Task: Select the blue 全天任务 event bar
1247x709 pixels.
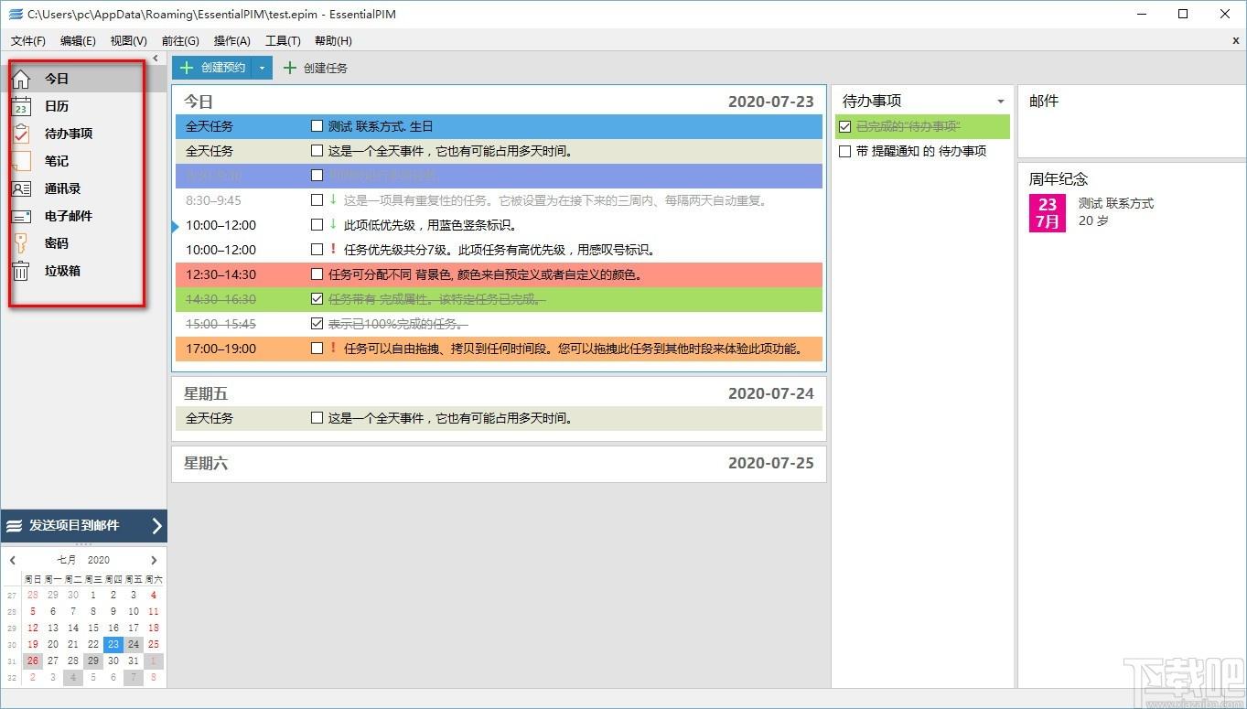Action: (499, 126)
